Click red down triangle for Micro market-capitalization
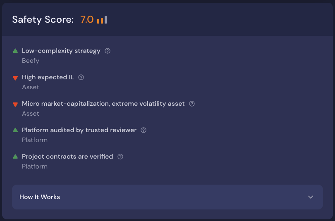335x221 pixels. (x=15, y=105)
